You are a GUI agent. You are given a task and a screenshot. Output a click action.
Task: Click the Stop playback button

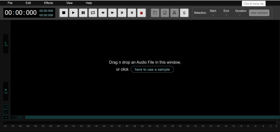click(64, 13)
